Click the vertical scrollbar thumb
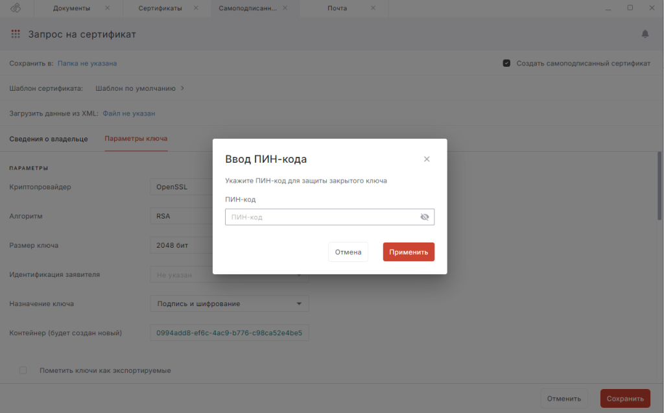664x413 pixels. tap(659, 185)
